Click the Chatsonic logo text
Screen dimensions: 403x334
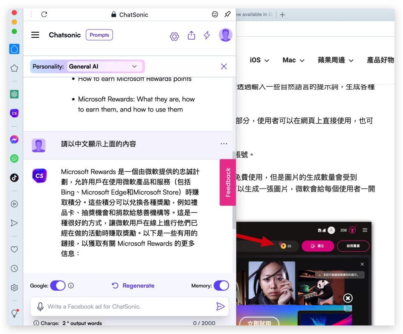65,35
